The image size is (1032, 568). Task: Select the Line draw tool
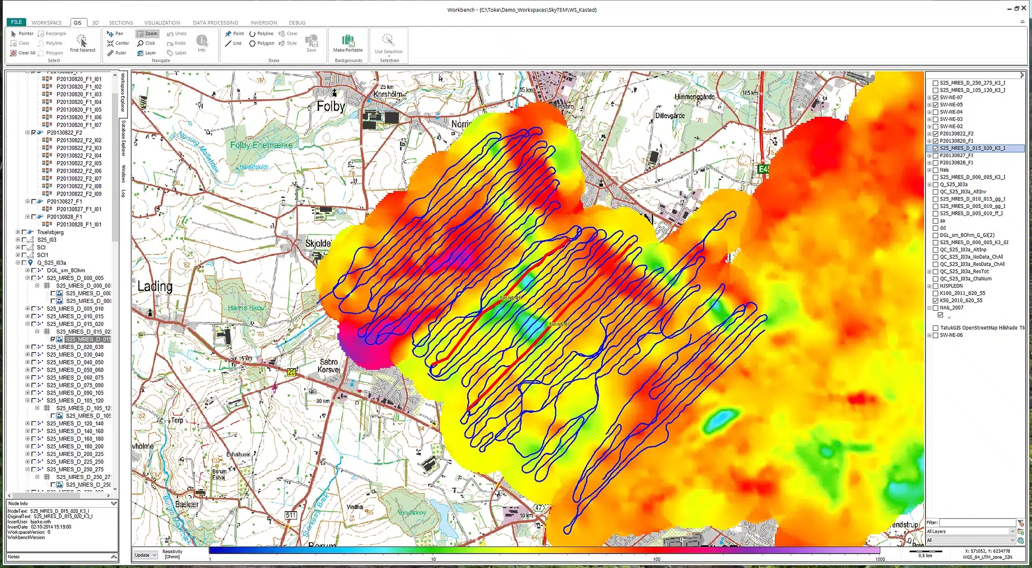click(x=233, y=43)
